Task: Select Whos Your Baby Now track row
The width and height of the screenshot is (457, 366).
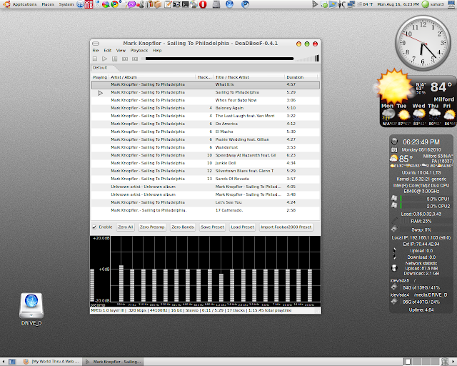Action: point(206,100)
